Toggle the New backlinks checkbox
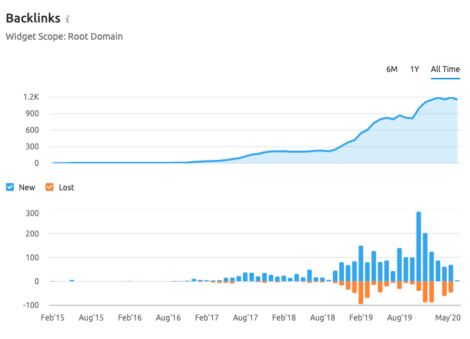Viewport: 470px width, 339px height. click(9, 187)
